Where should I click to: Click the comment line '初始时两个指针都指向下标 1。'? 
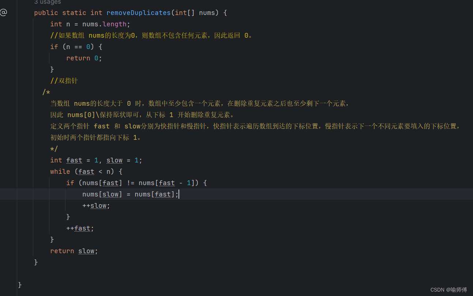pyautogui.click(x=96, y=138)
